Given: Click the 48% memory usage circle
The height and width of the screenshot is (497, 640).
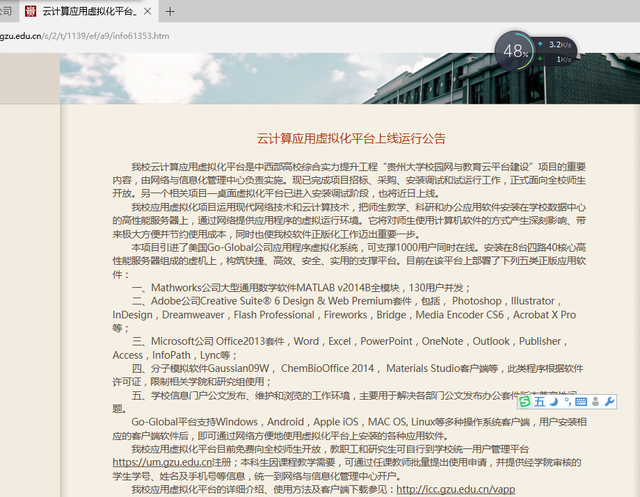Looking at the screenshot, I should click(515, 51).
